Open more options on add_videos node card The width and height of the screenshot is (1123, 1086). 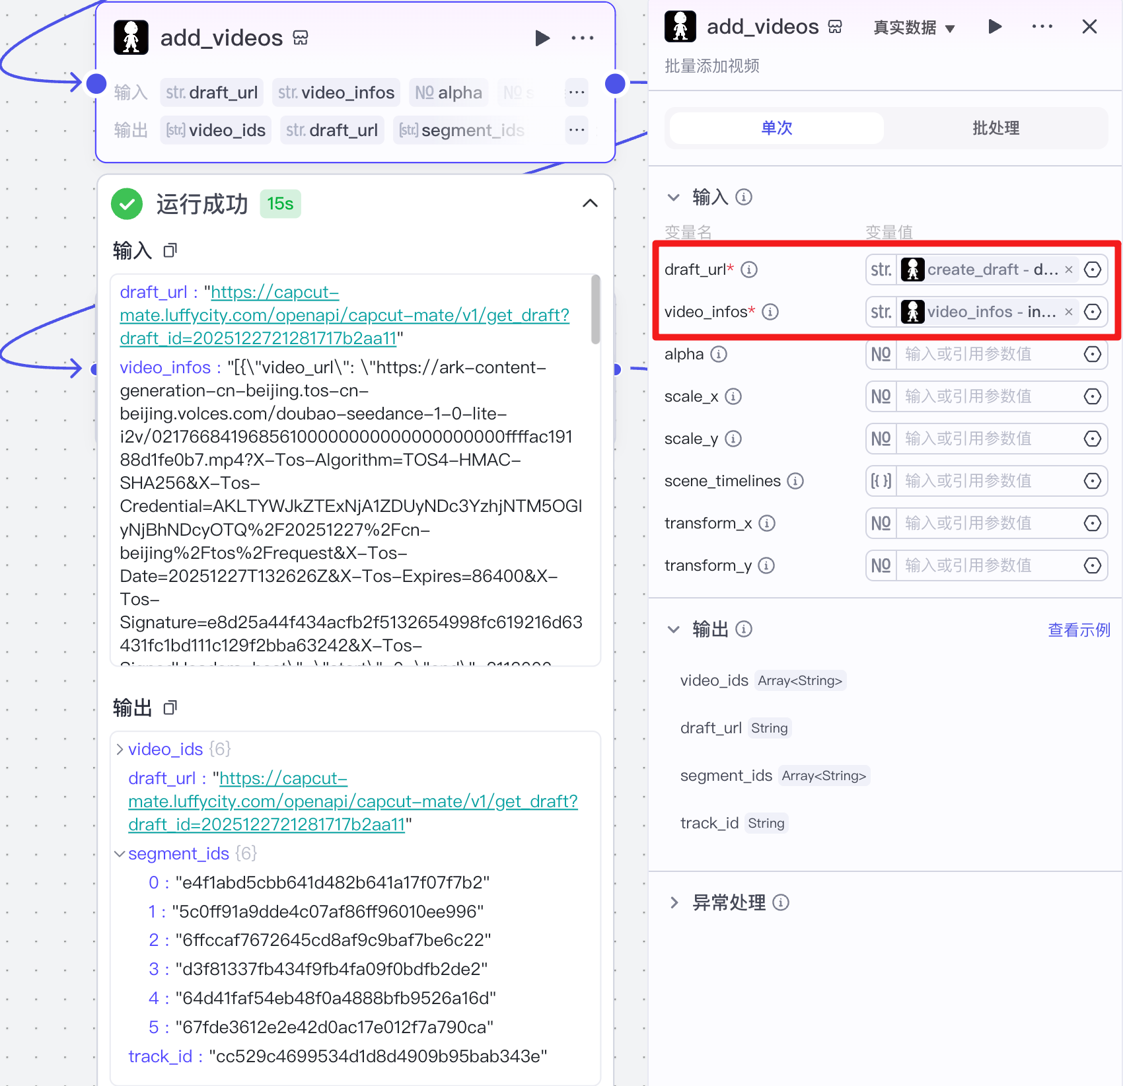[582, 38]
